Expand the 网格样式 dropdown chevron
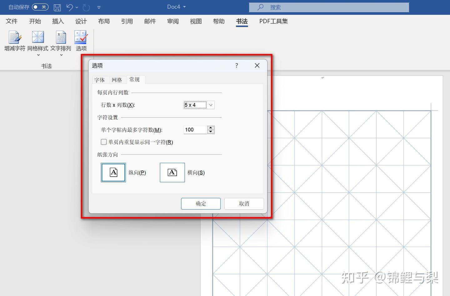Screen dimensions: 450x296 [x=38, y=55]
